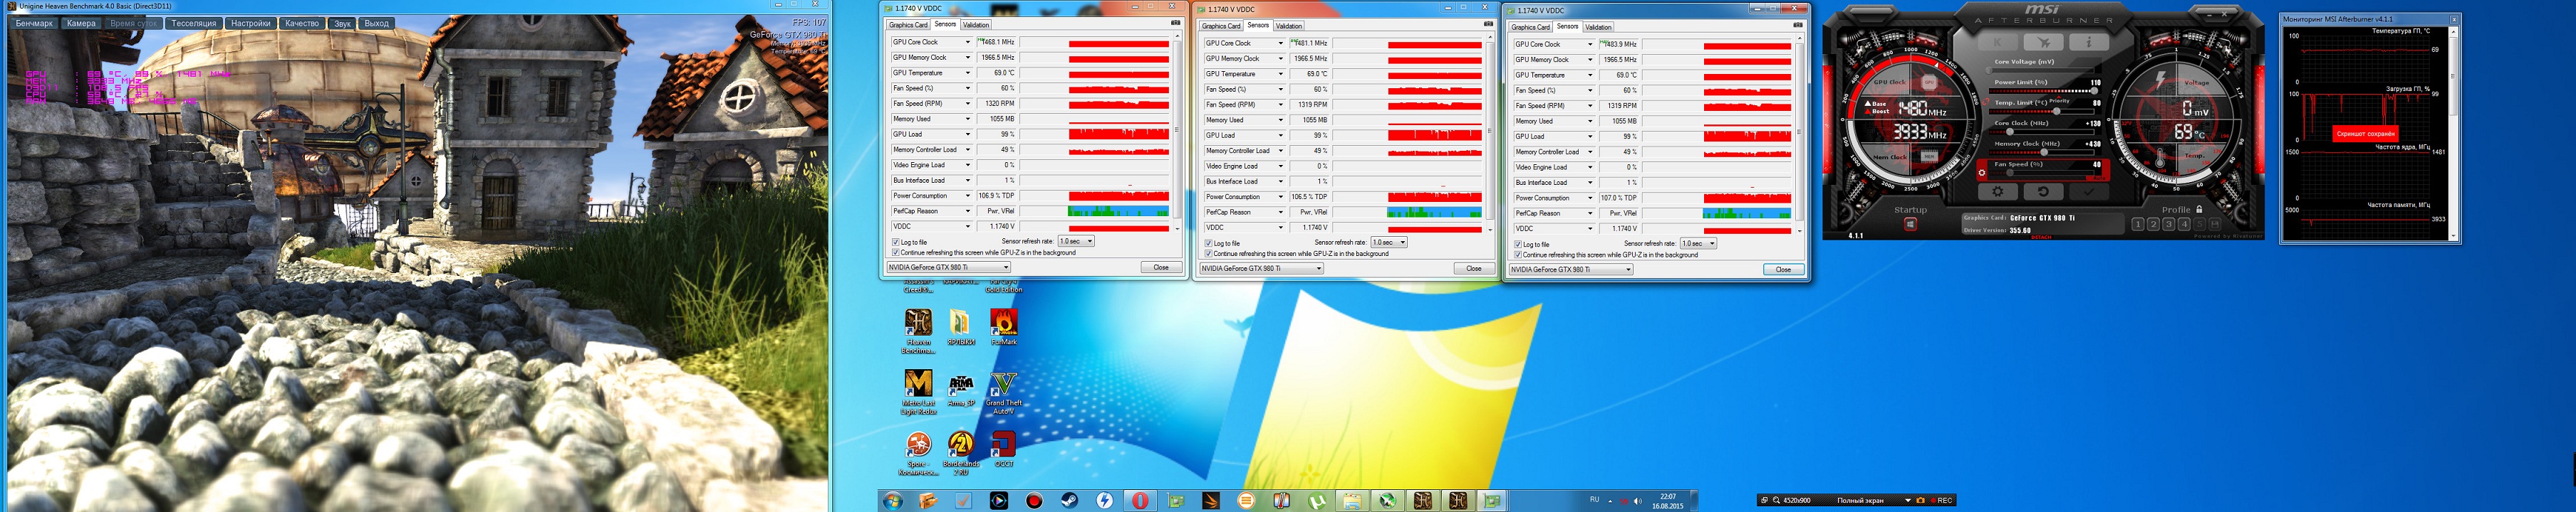Open the graphics card selector in the leftmost GPU-Z window
The height and width of the screenshot is (512, 2576).
(949, 267)
